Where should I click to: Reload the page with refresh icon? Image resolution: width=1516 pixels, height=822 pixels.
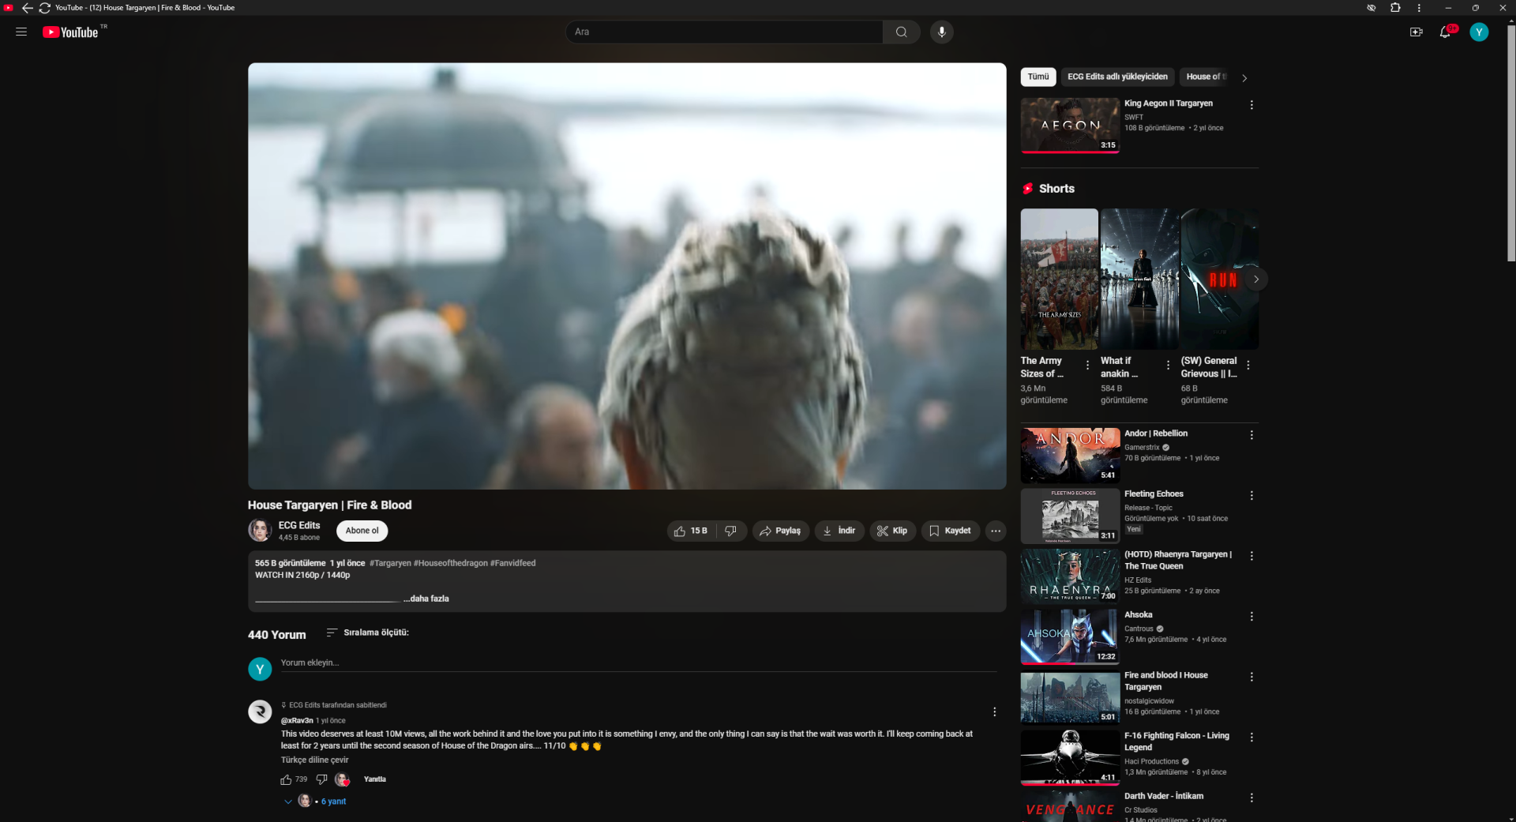pyautogui.click(x=45, y=8)
